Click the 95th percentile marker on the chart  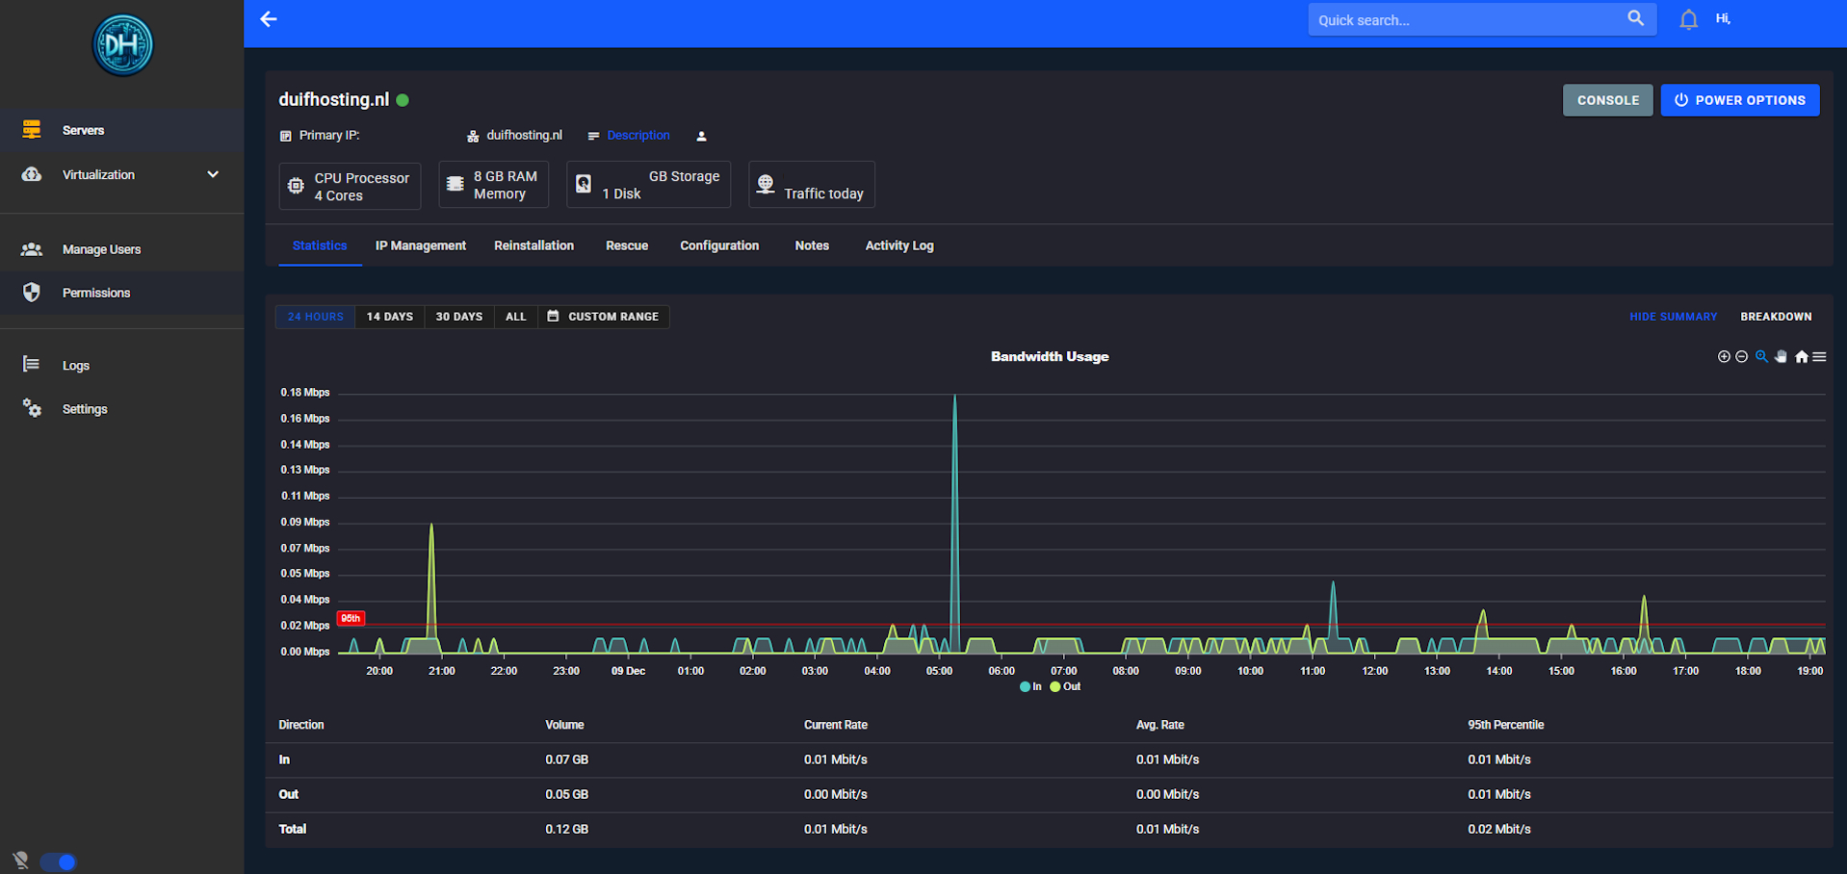click(x=351, y=618)
